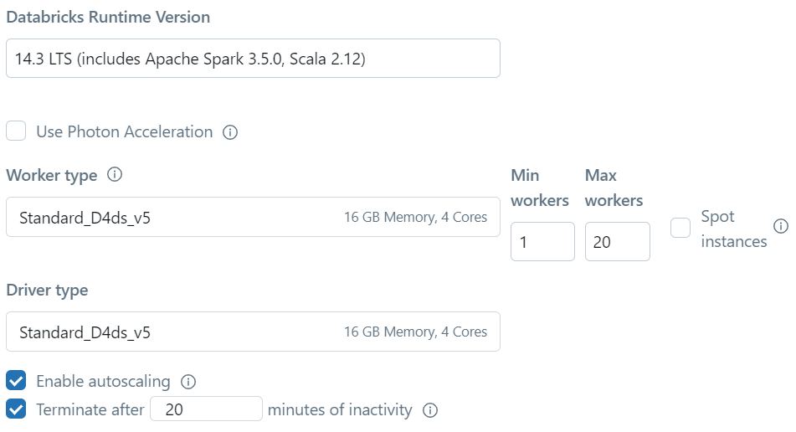Click the Use Photon Acceleration label
Viewport: 796px width, 432px height.
pyautogui.click(x=124, y=131)
